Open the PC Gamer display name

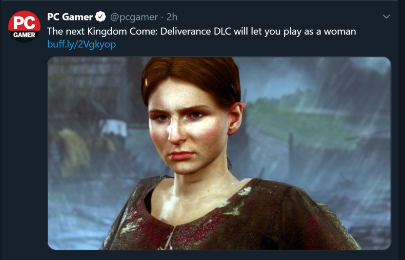(70, 17)
